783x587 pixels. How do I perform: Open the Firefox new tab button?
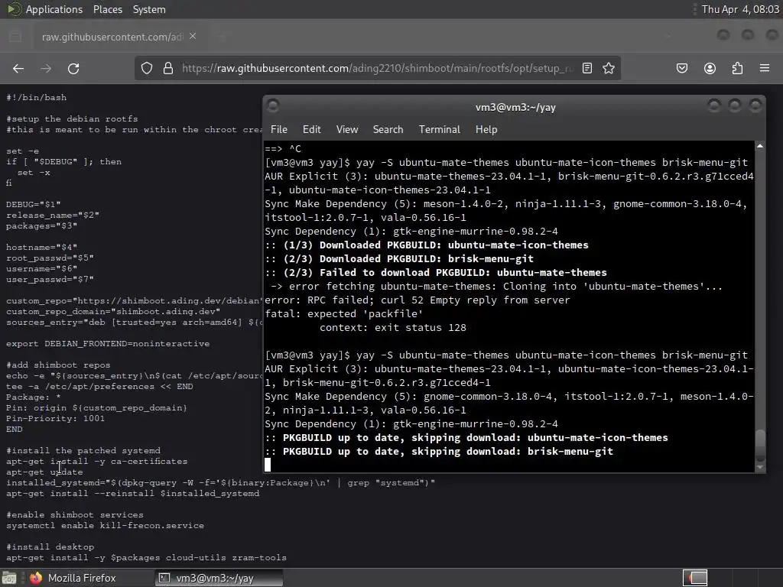point(222,37)
